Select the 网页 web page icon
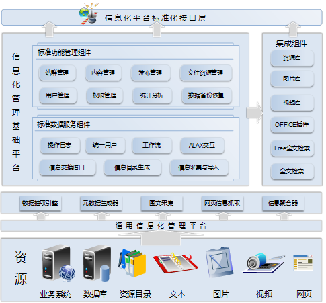Viewport: 326px width, 303px height. 303,263
